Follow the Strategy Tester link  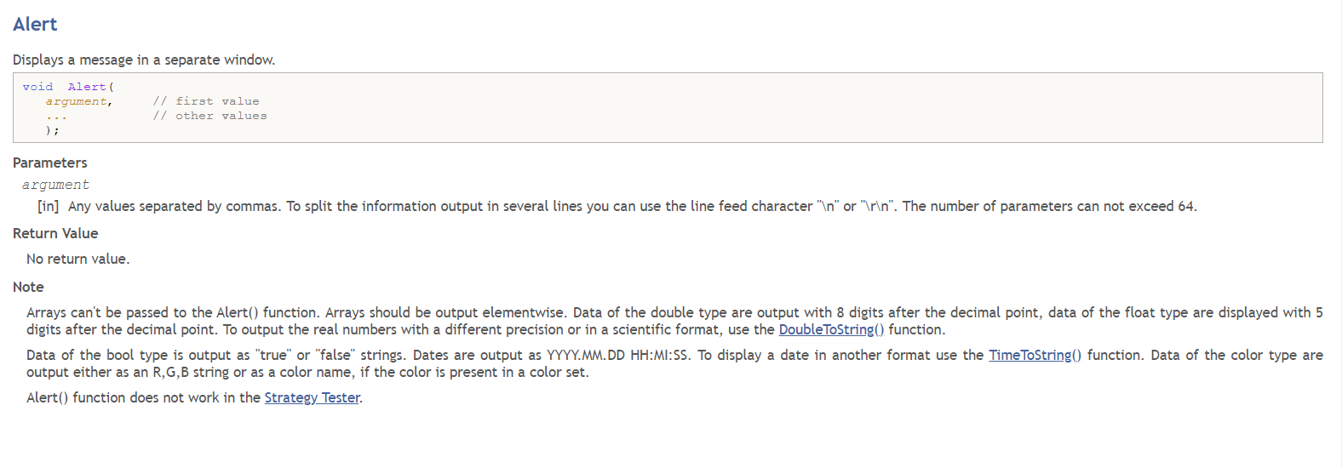(312, 398)
